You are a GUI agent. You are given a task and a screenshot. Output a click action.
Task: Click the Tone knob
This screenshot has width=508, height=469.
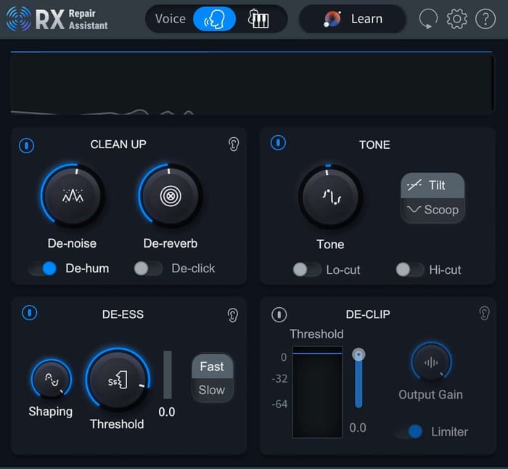click(330, 197)
